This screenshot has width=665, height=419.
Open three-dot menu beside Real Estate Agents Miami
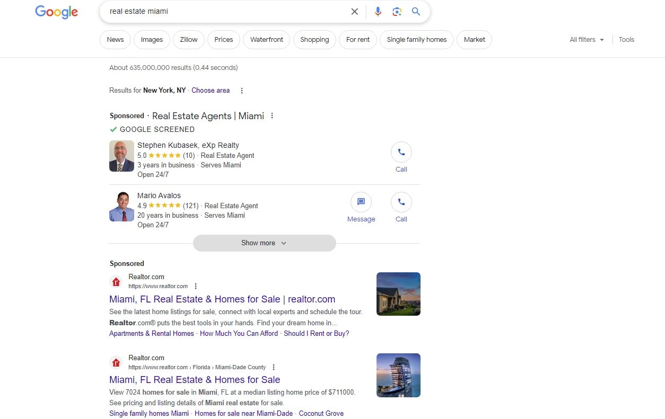(272, 116)
